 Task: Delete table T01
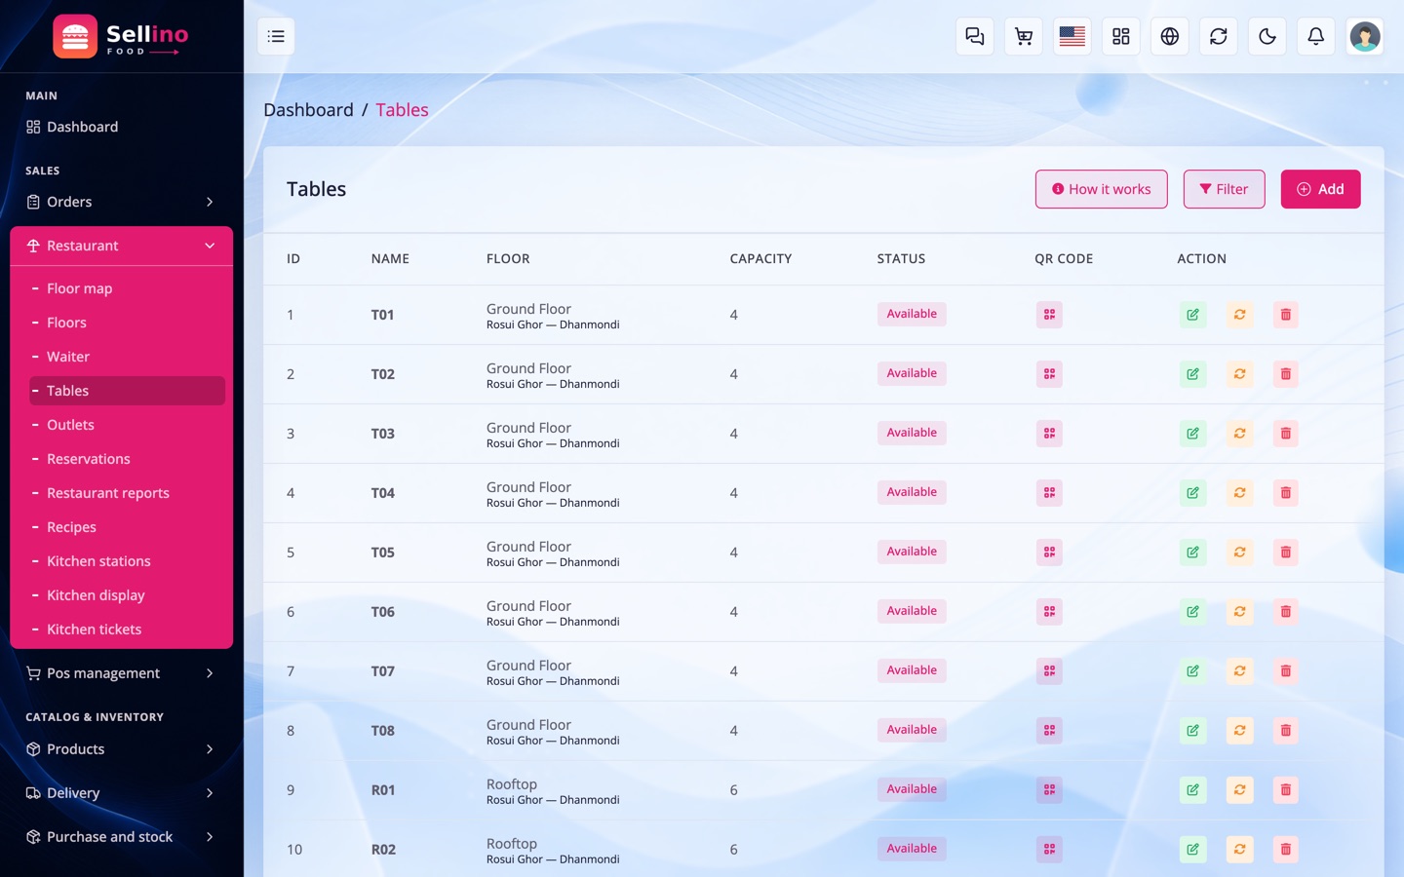coord(1286,315)
